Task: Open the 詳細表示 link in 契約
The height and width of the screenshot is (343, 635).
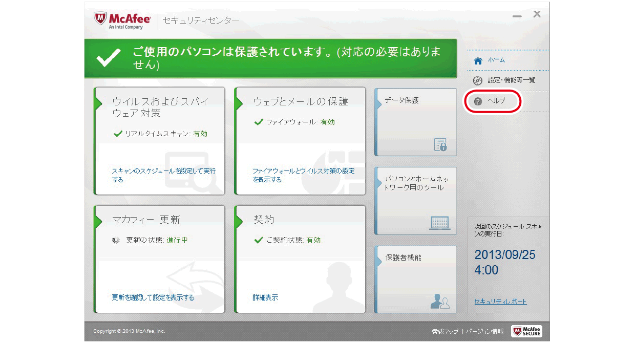Action: (x=265, y=297)
